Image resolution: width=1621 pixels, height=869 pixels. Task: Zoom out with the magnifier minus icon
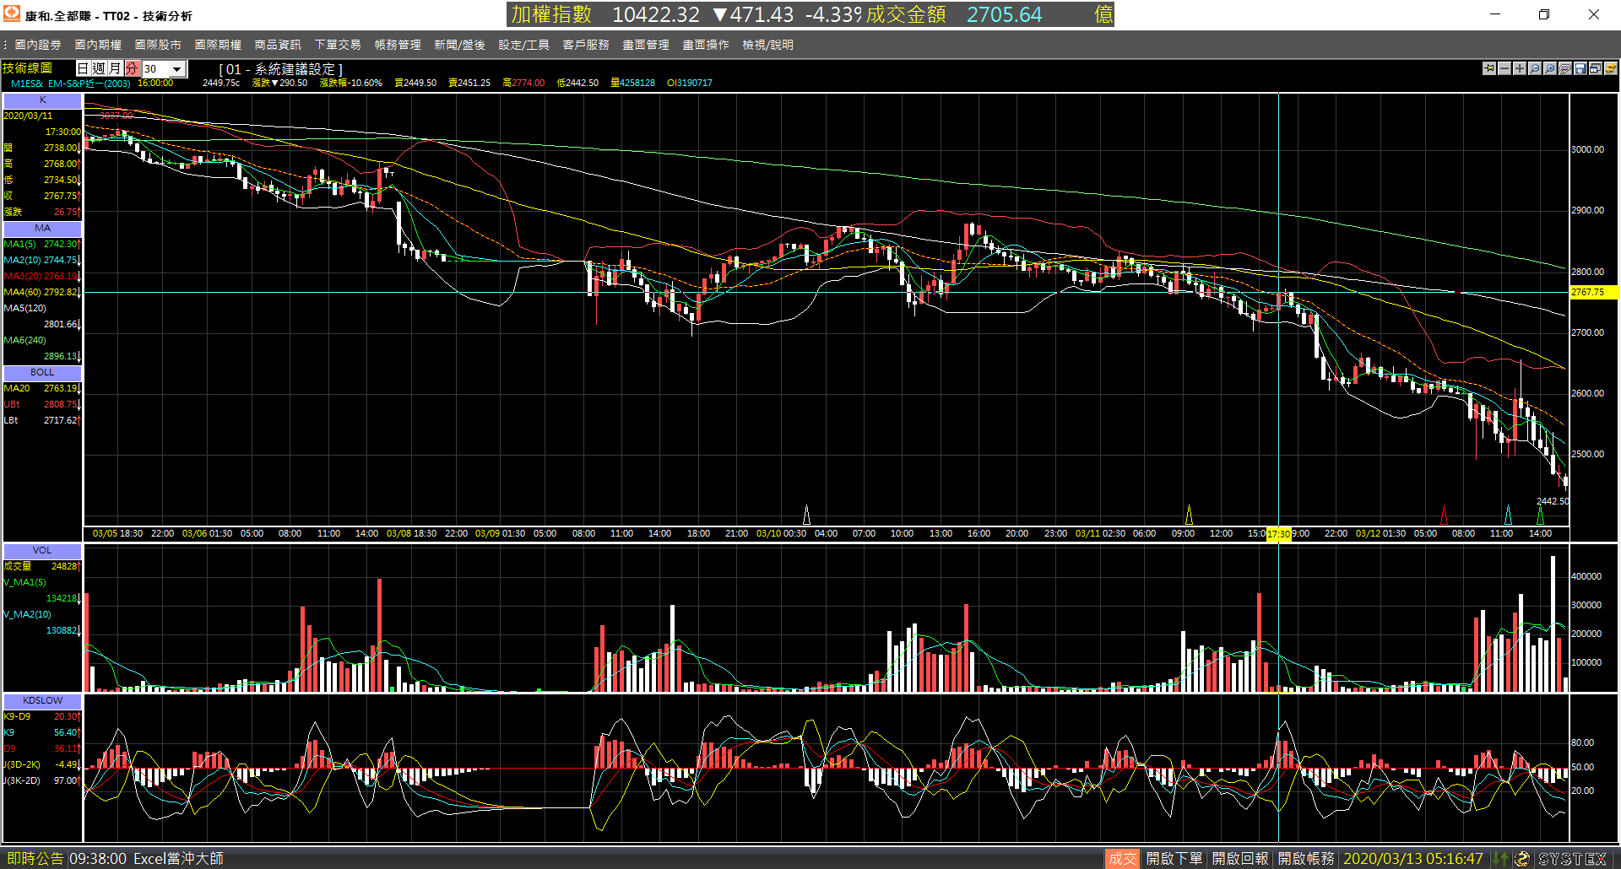(x=1535, y=68)
